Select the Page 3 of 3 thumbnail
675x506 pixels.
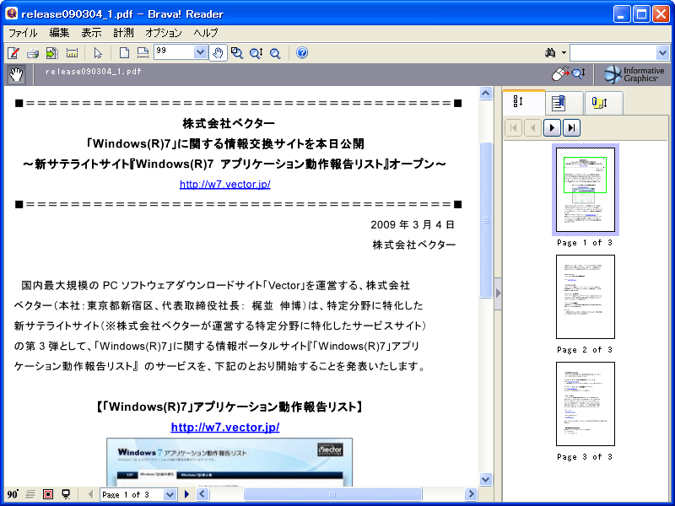[586, 404]
